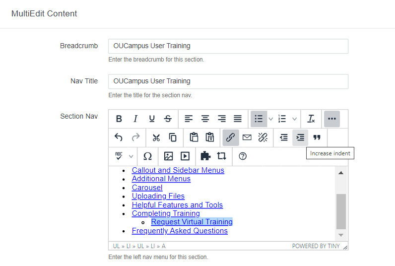Screen dimensions: 395x266
Task: Click the cut scissors icon
Action: click(x=156, y=137)
